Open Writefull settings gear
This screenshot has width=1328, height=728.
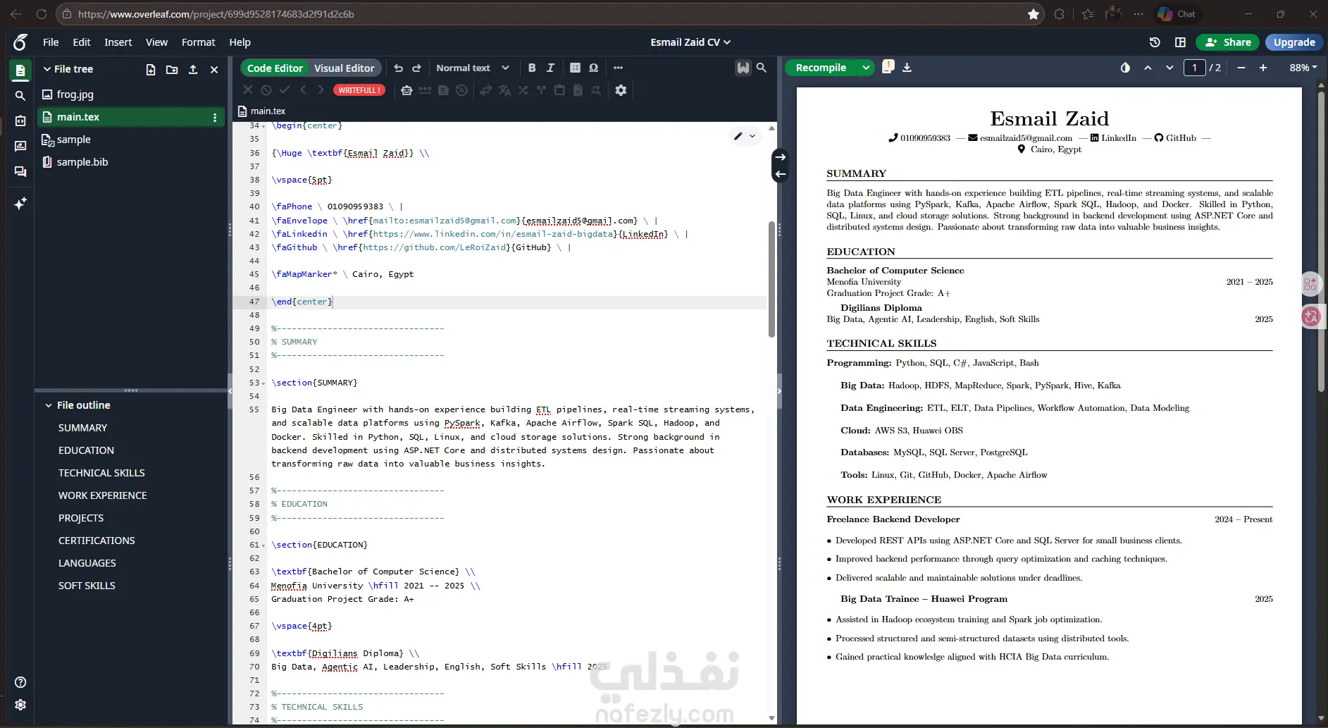pyautogui.click(x=621, y=90)
